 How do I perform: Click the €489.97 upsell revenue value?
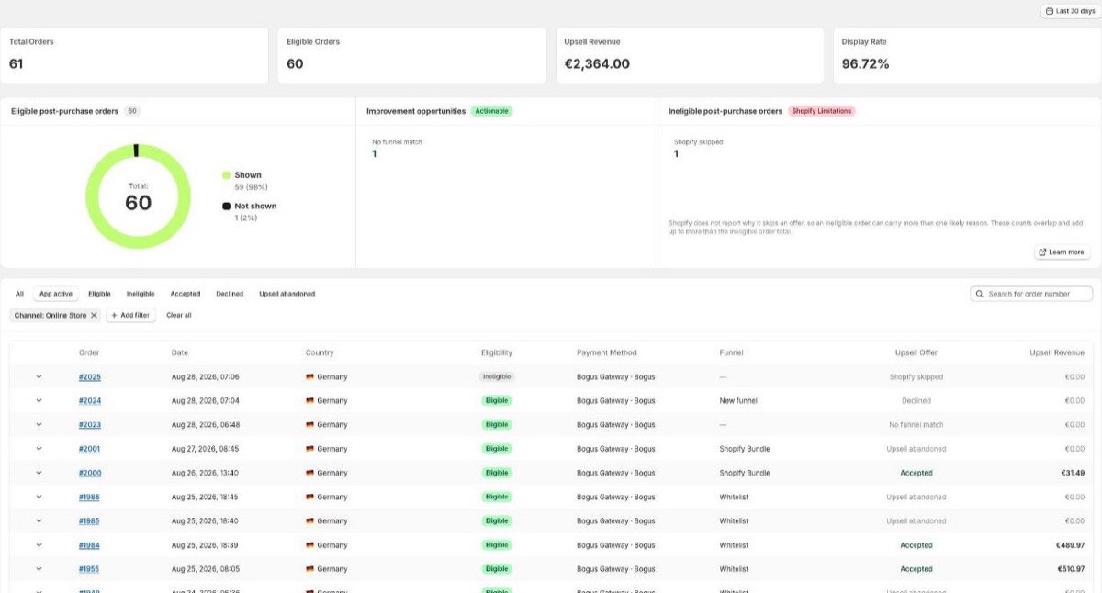[1069, 544]
